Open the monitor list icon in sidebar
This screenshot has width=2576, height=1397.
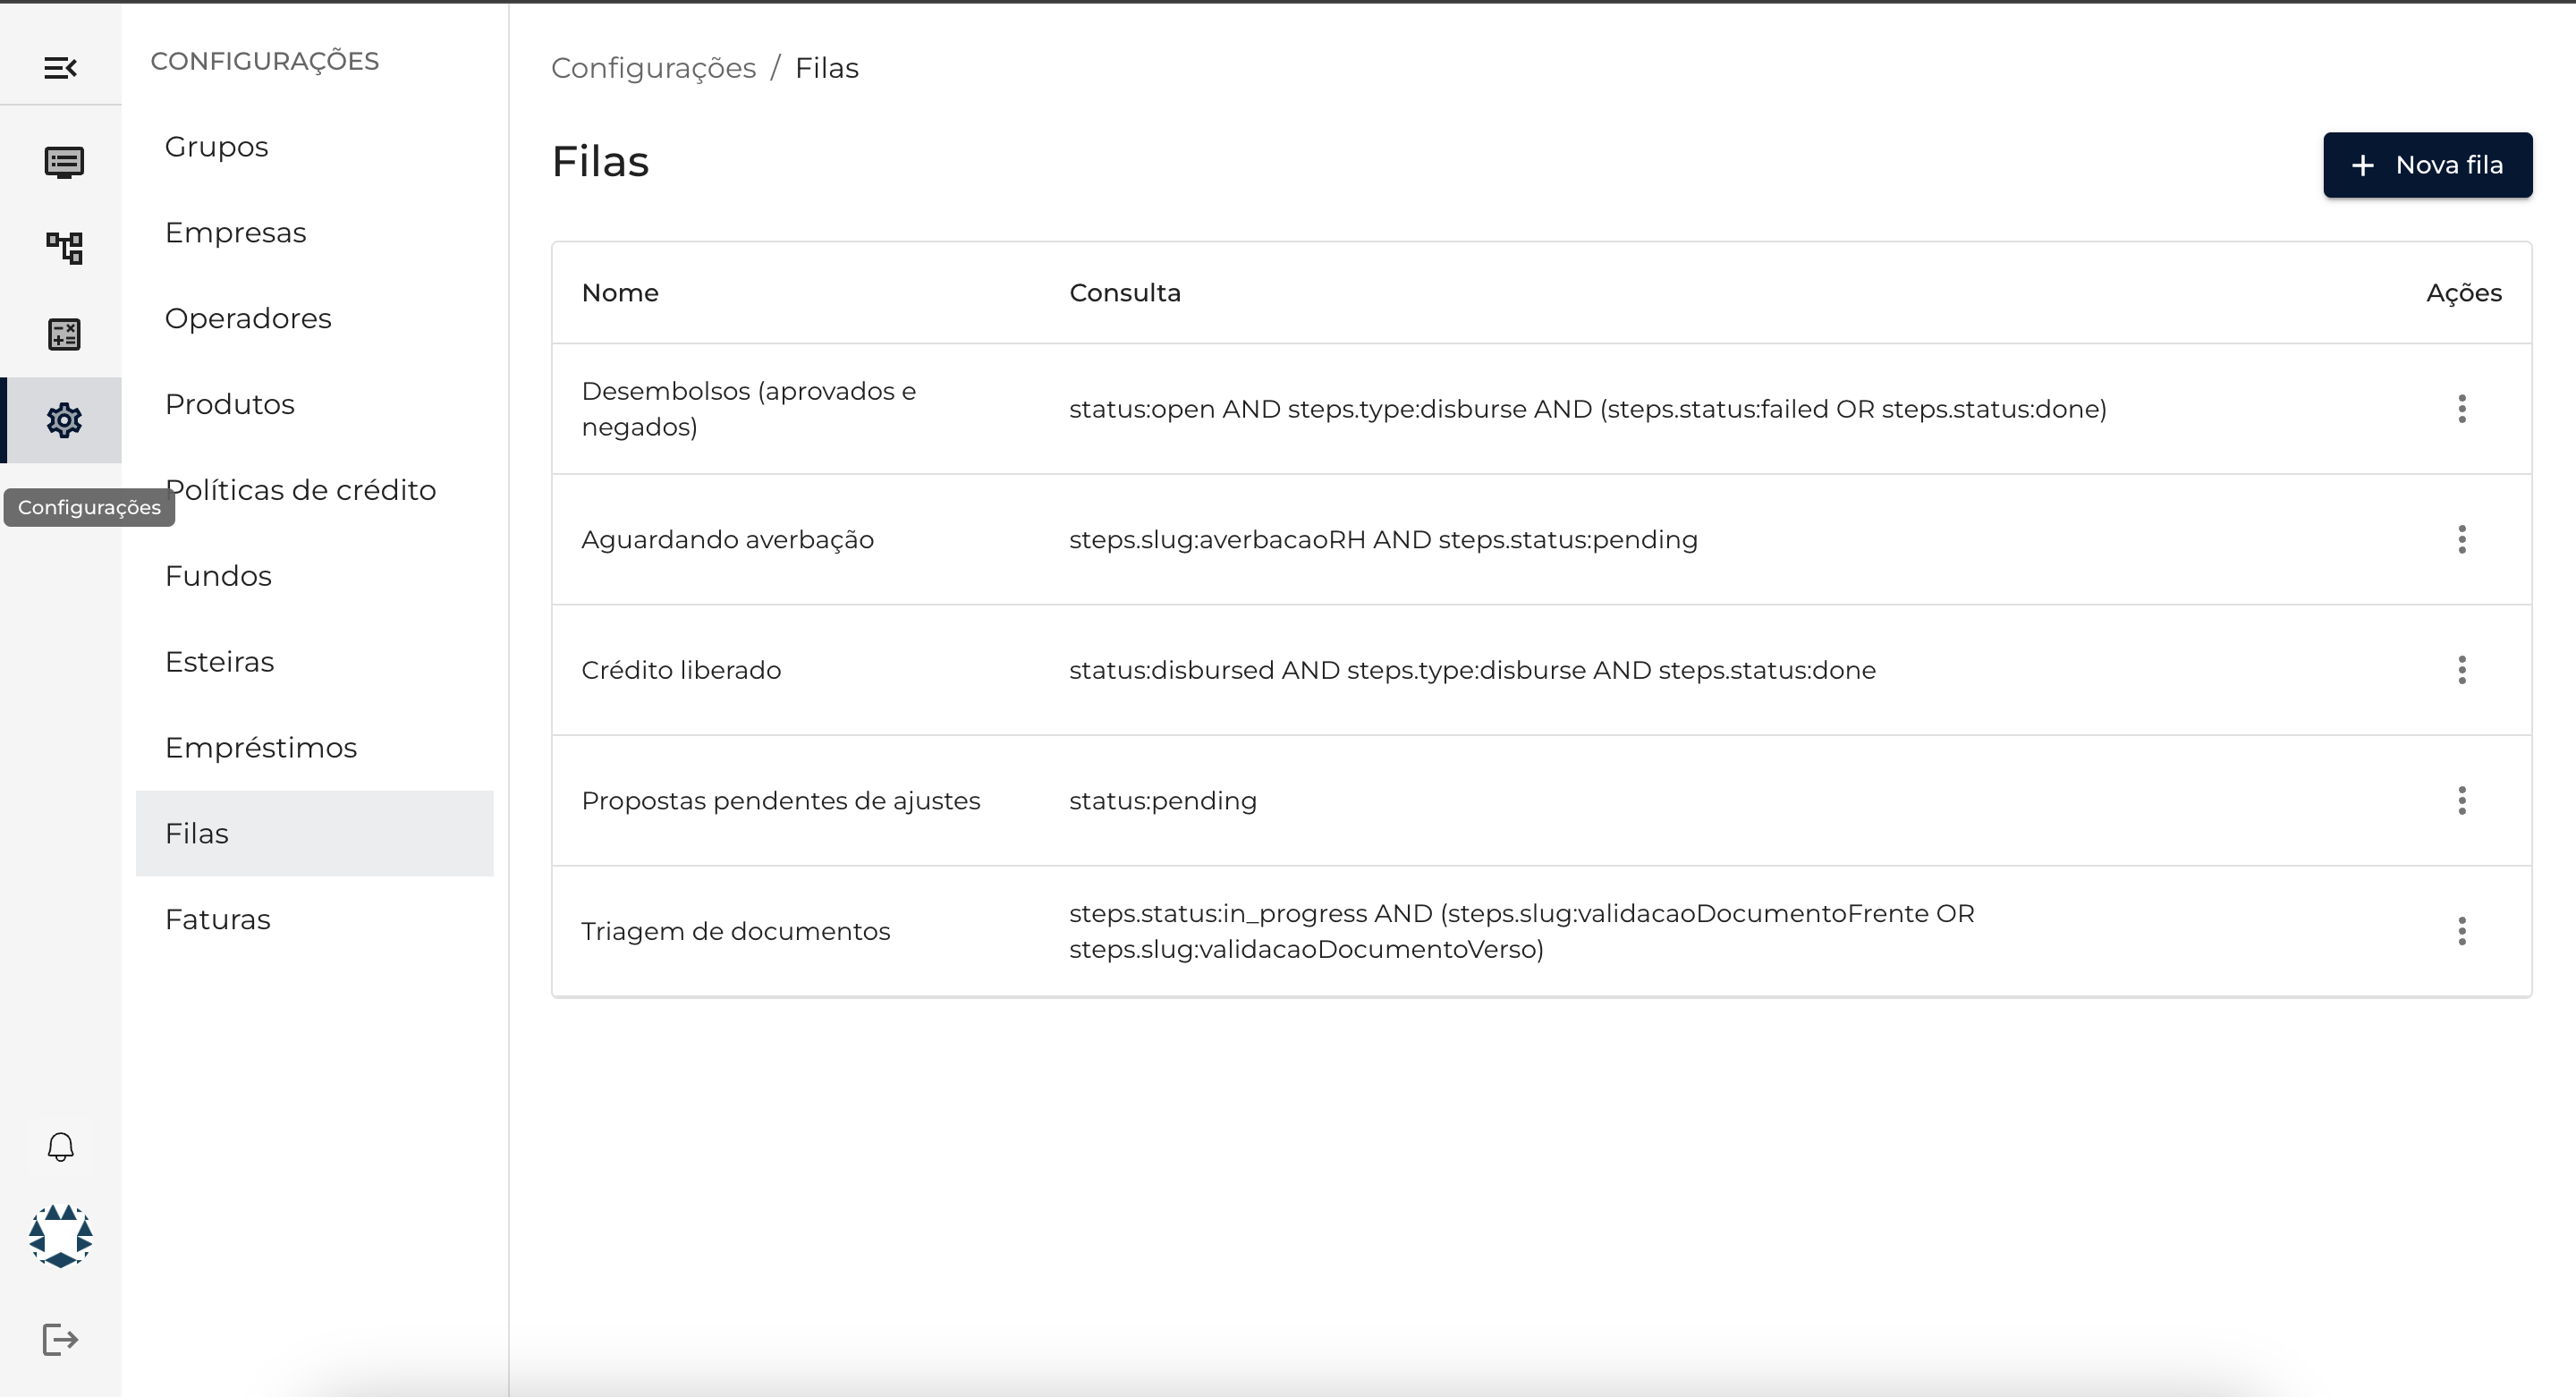pos(64,162)
